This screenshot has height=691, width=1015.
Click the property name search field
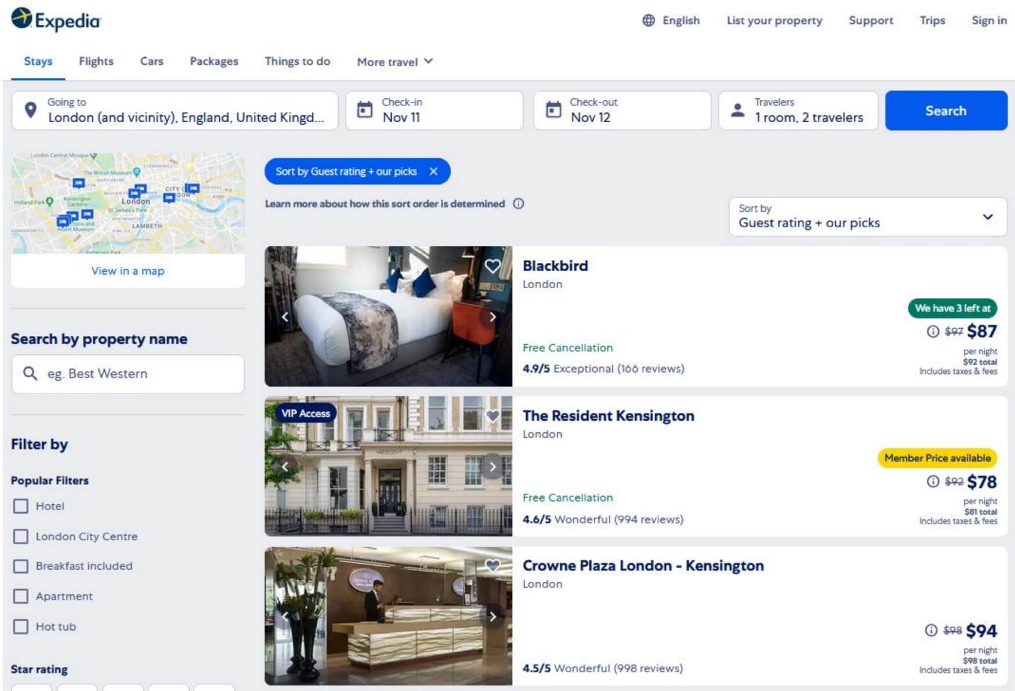click(128, 374)
